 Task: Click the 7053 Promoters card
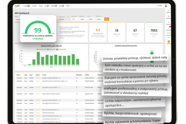(x=154, y=32)
